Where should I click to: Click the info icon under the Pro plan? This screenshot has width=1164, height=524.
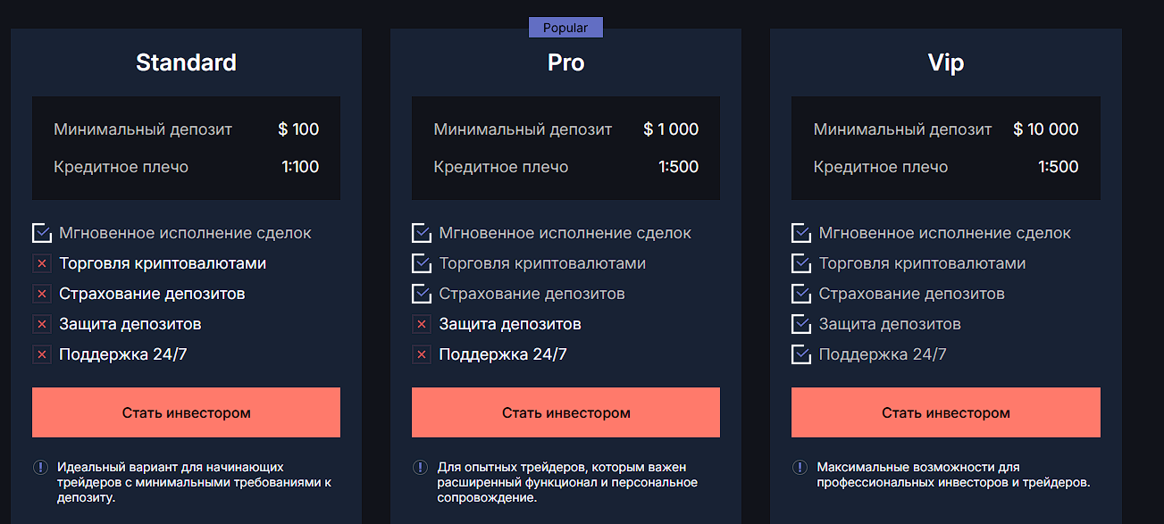[420, 467]
